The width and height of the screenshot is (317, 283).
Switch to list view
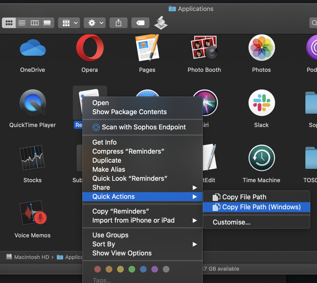[22, 23]
